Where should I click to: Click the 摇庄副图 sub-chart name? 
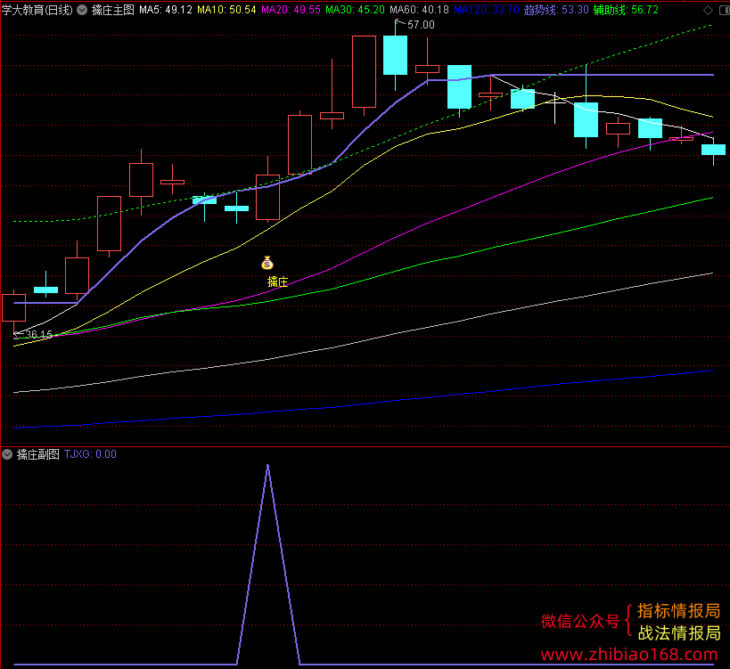38,454
